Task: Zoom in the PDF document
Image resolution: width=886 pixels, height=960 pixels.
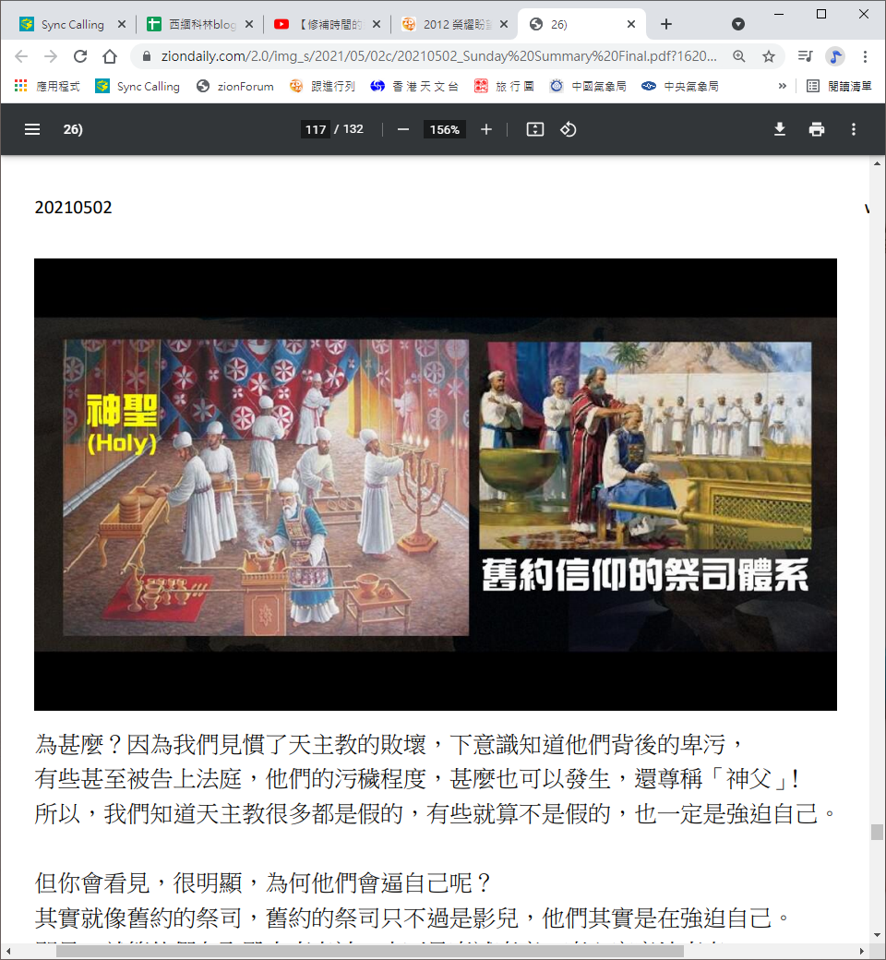Action: pos(486,129)
